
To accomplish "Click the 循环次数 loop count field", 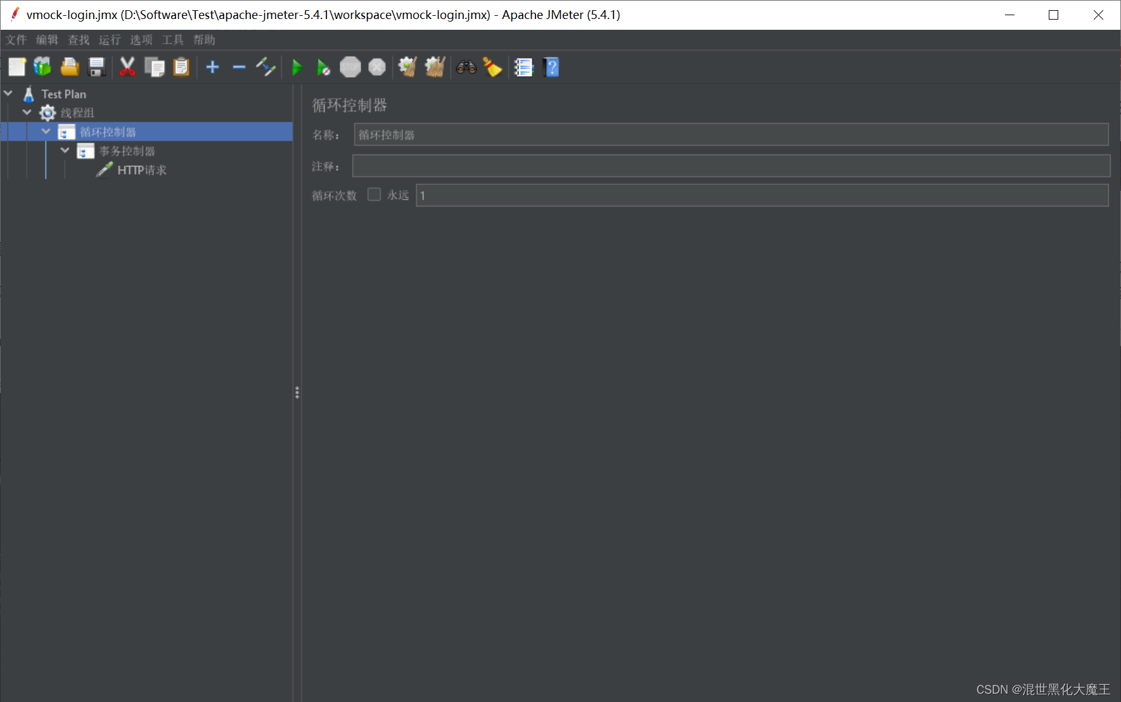I will [x=762, y=195].
